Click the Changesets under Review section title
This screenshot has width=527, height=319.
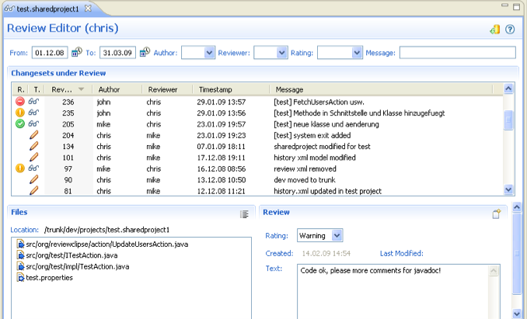click(x=58, y=73)
